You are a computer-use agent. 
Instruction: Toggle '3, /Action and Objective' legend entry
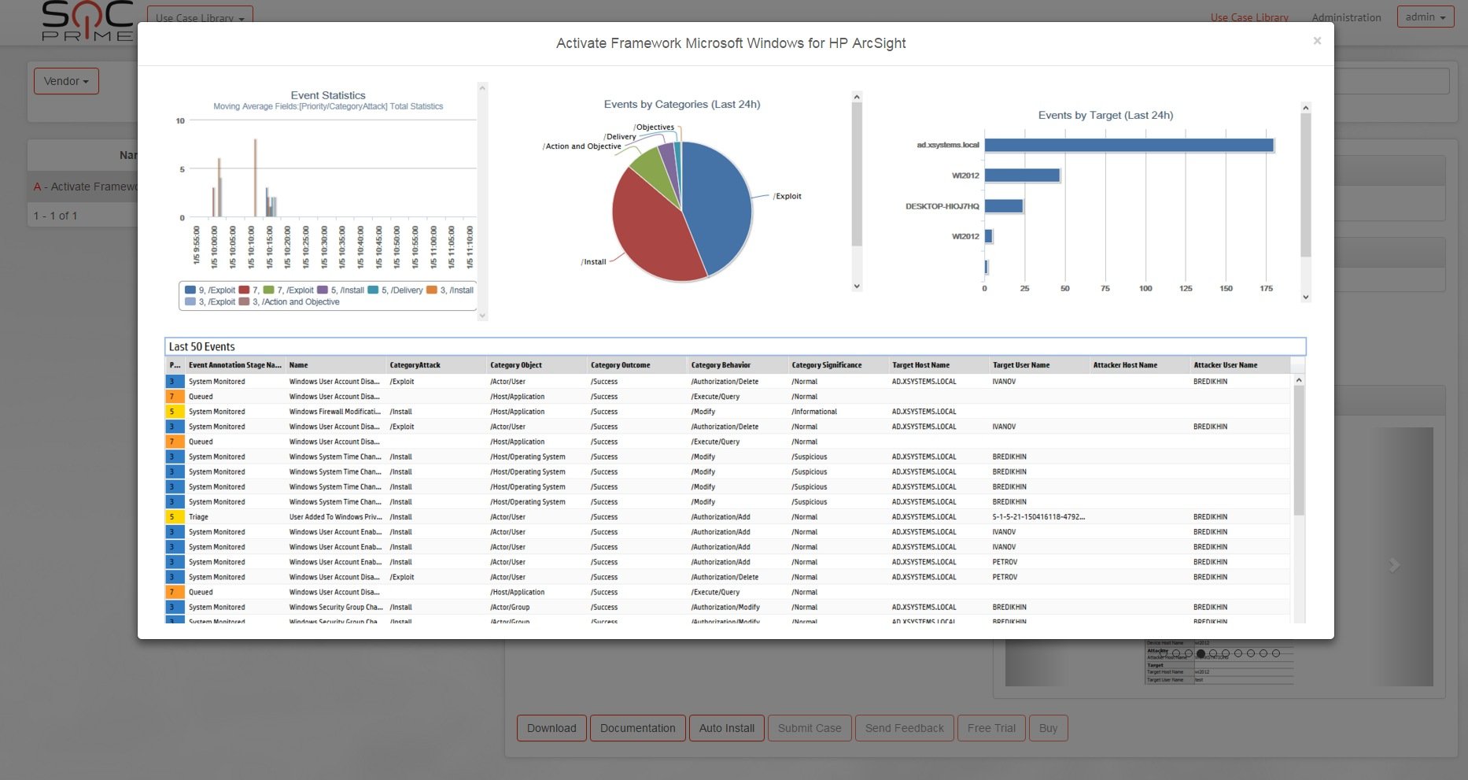290,302
